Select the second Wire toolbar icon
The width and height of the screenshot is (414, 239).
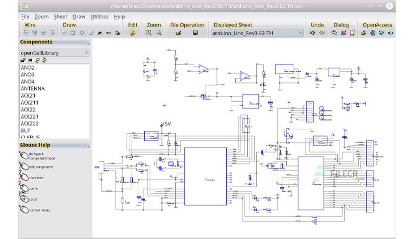tap(35, 33)
